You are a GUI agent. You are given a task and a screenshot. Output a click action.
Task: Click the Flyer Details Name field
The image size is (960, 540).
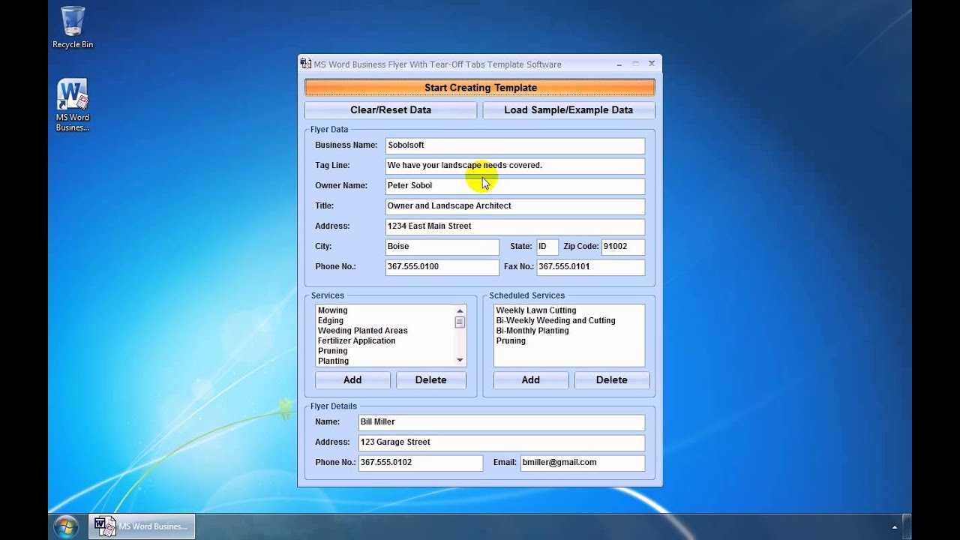tap(502, 422)
